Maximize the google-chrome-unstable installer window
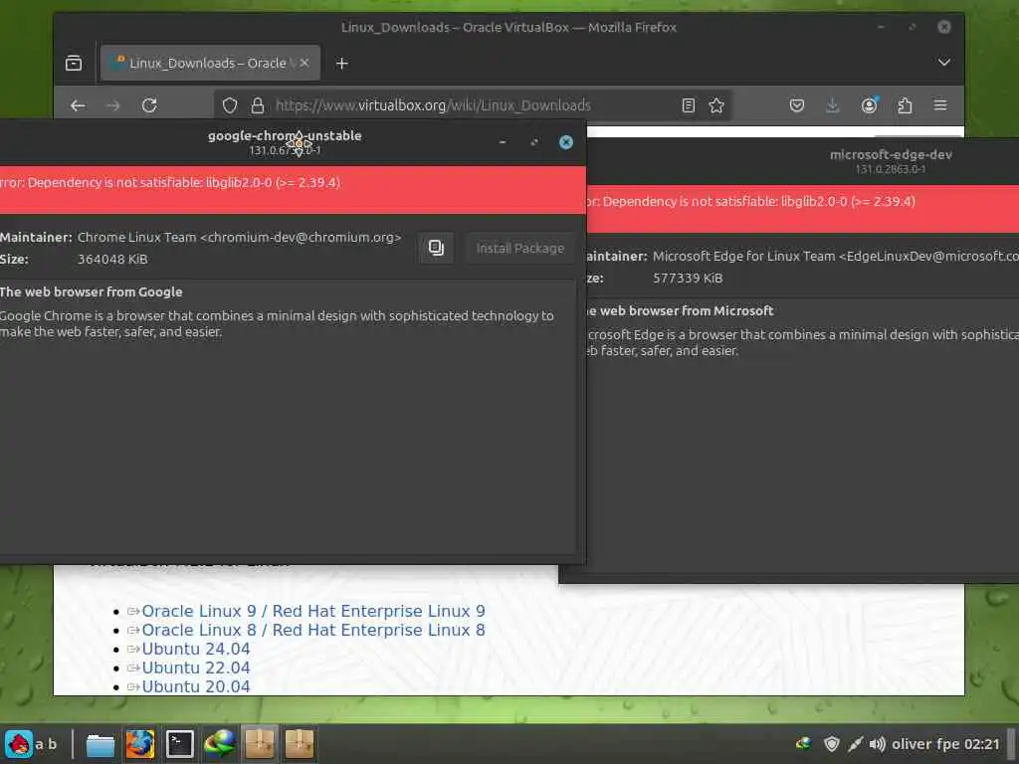The width and height of the screenshot is (1019, 764). (534, 142)
